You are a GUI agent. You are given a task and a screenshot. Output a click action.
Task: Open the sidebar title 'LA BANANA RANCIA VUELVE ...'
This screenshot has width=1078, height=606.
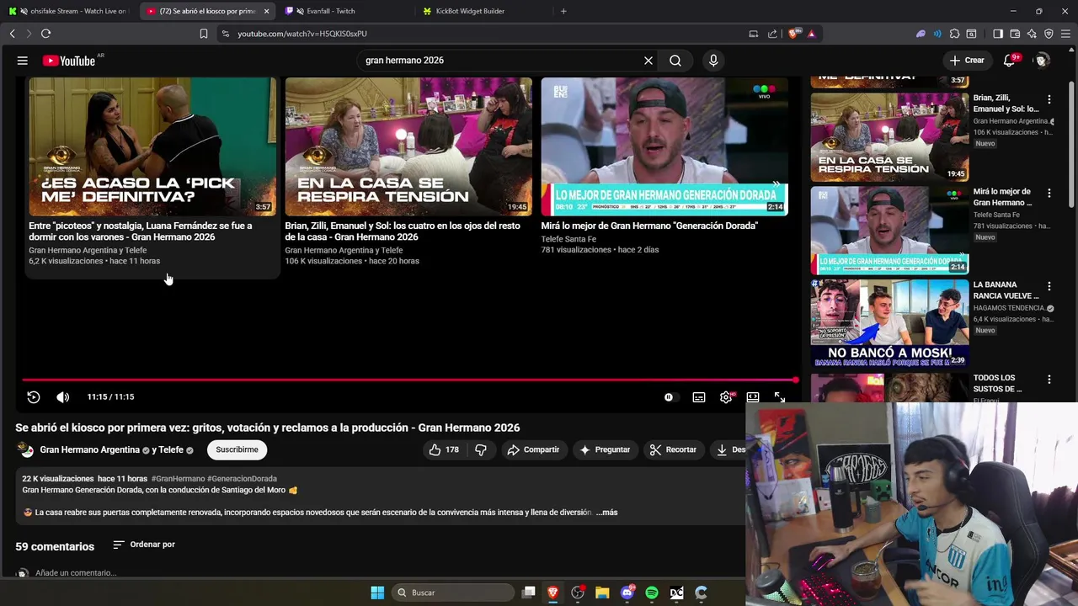1006,290
